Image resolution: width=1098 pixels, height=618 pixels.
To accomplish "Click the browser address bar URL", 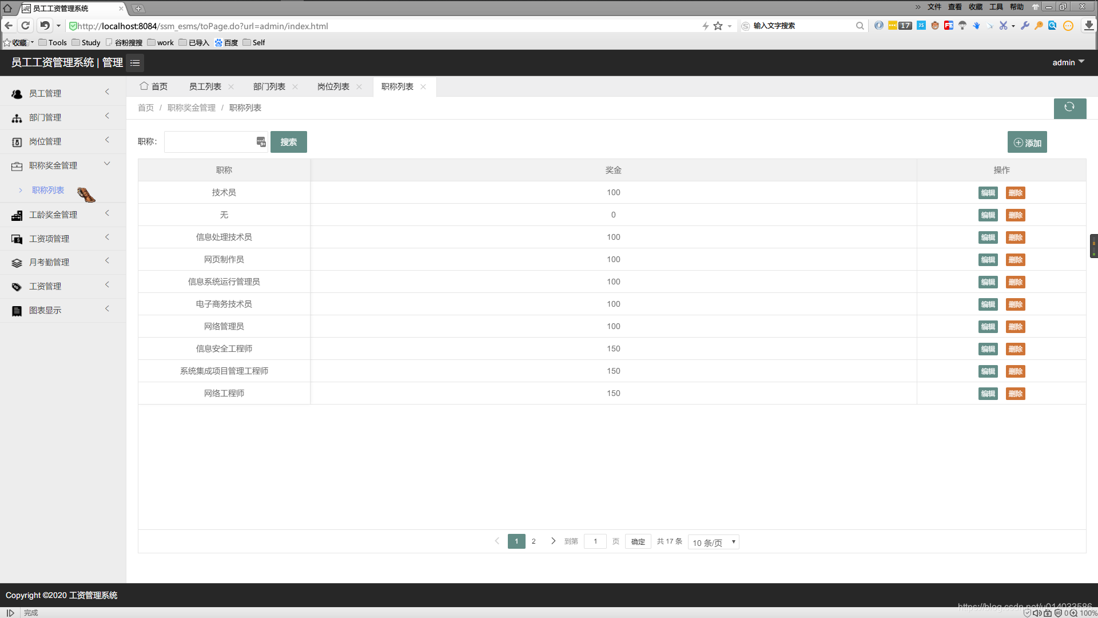I will (x=203, y=26).
